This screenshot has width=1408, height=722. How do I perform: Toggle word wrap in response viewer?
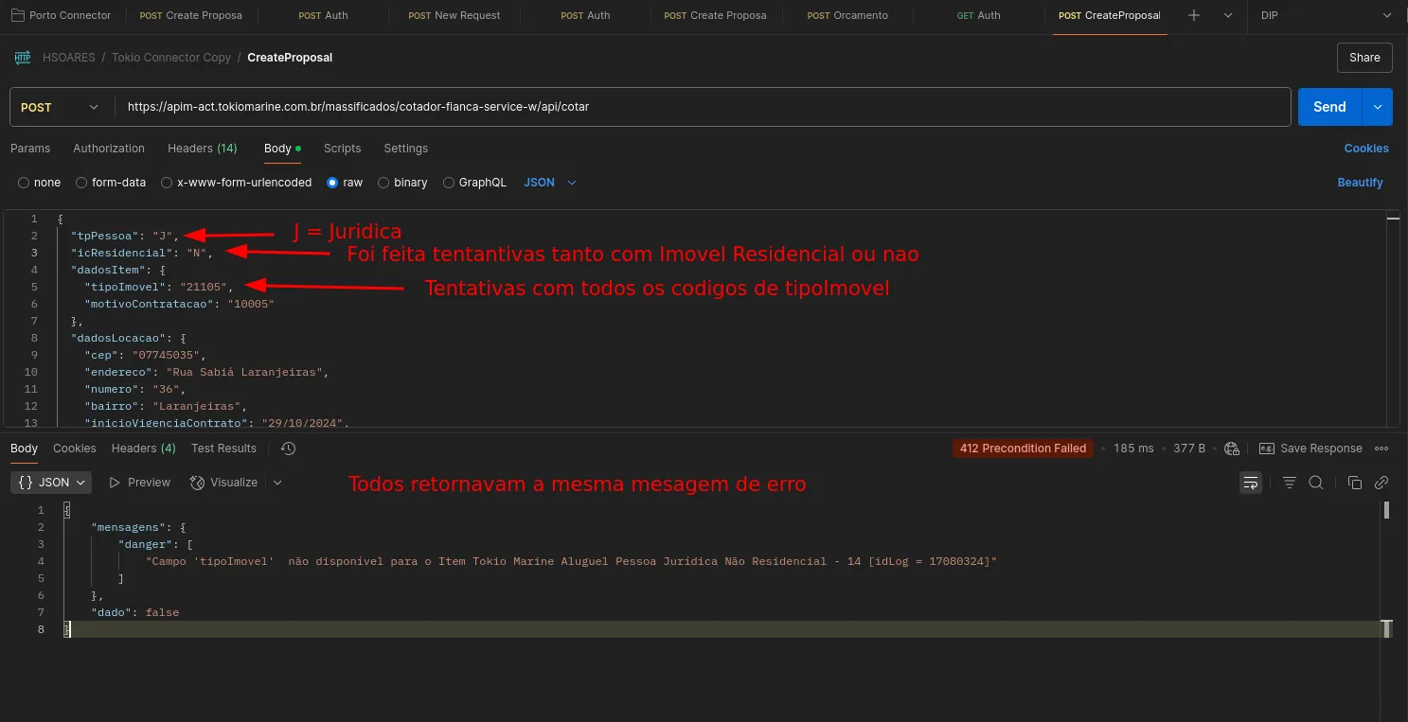(x=1251, y=483)
